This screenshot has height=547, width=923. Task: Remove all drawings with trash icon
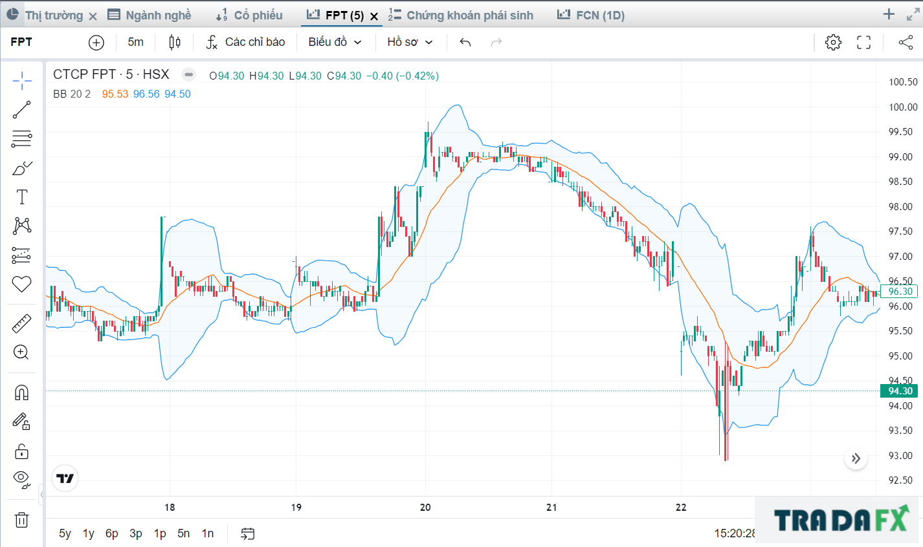click(x=21, y=519)
